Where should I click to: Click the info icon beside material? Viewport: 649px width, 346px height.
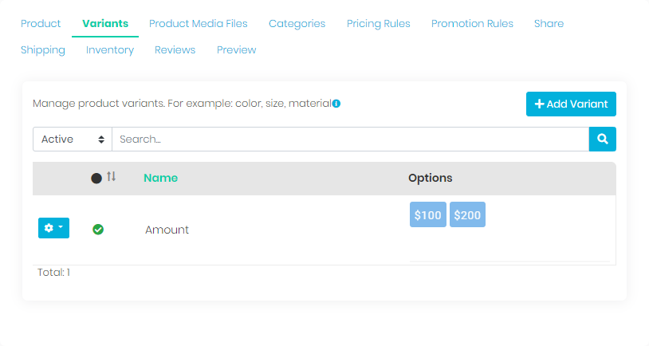click(336, 104)
